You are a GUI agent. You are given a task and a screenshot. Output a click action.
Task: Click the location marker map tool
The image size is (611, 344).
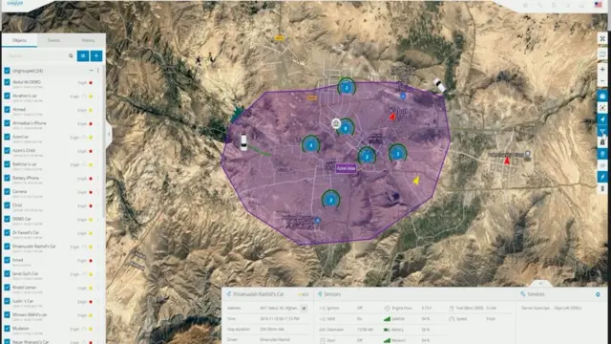click(x=602, y=154)
